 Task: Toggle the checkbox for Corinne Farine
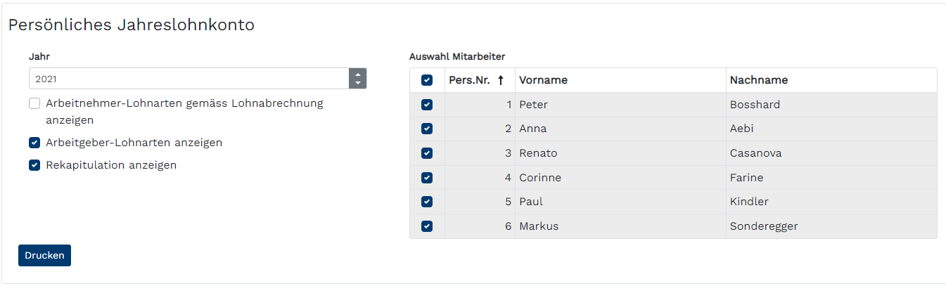point(427,178)
